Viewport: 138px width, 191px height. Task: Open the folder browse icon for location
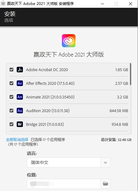coord(106,184)
